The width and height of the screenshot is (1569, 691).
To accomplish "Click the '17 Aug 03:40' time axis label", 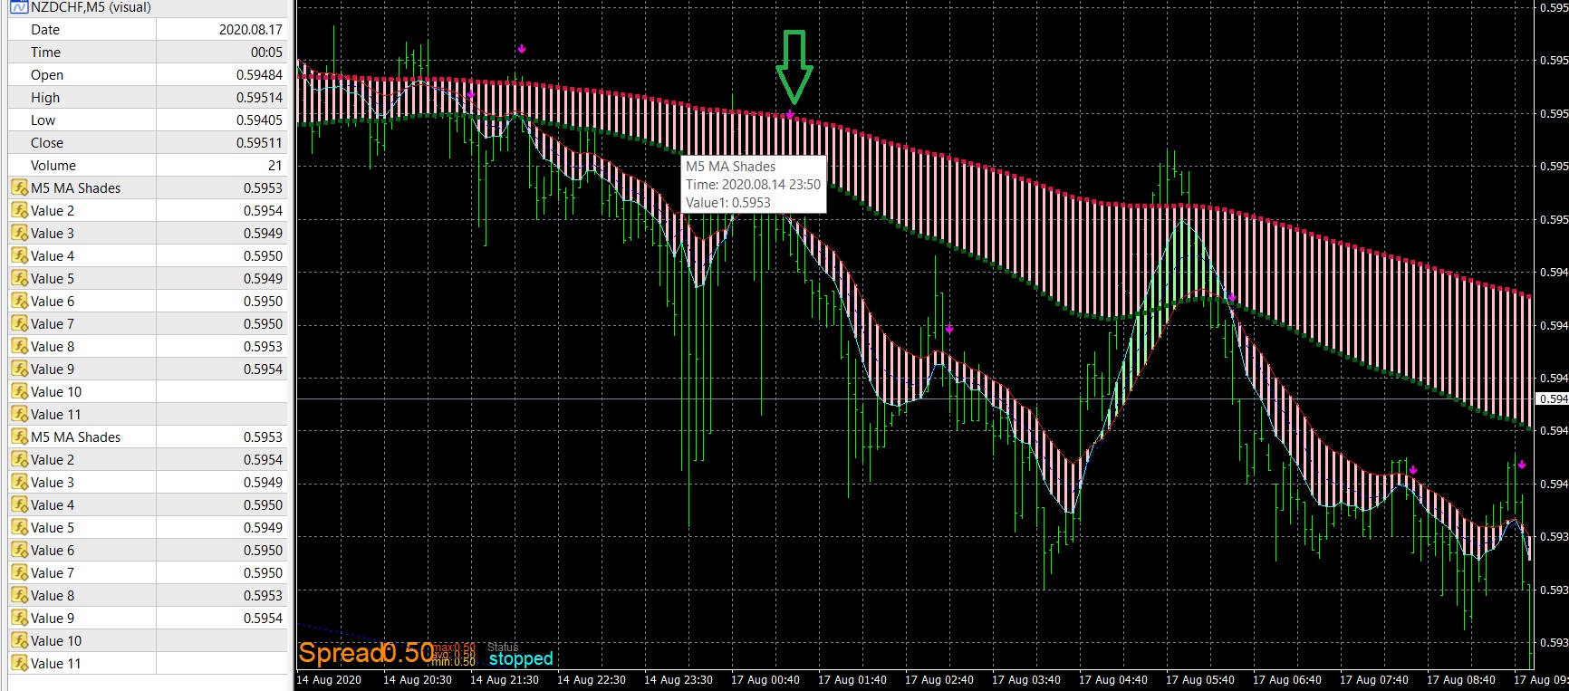I will pyautogui.click(x=1025, y=680).
